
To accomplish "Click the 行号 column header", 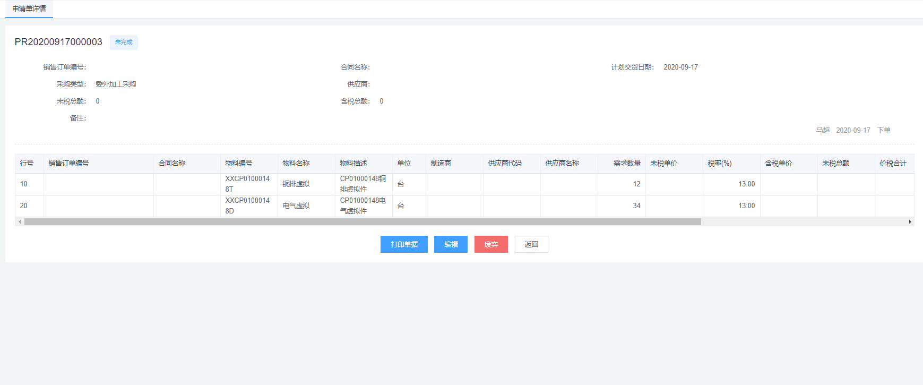I will pyautogui.click(x=27, y=164).
